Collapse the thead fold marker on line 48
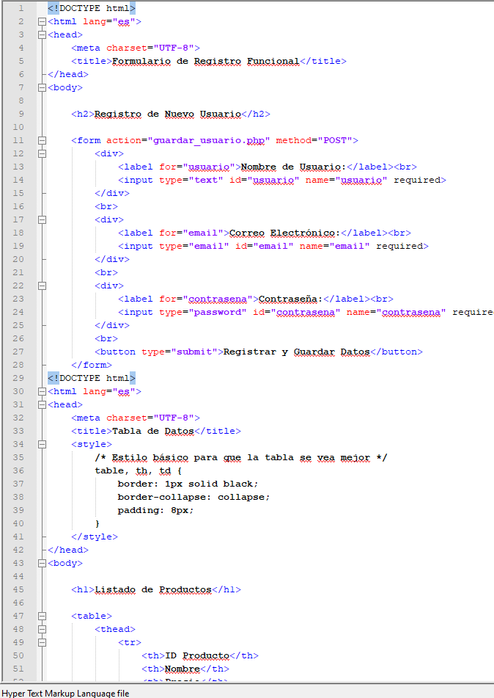This screenshot has width=494, height=698. (x=42, y=629)
